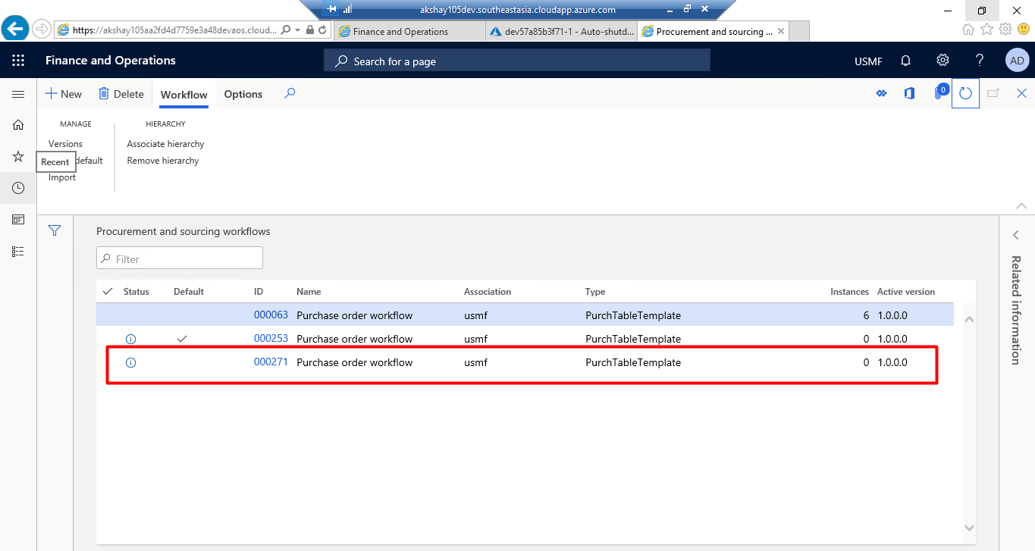The image size is (1035, 551).
Task: Open Versions under Manage
Action: (65, 144)
